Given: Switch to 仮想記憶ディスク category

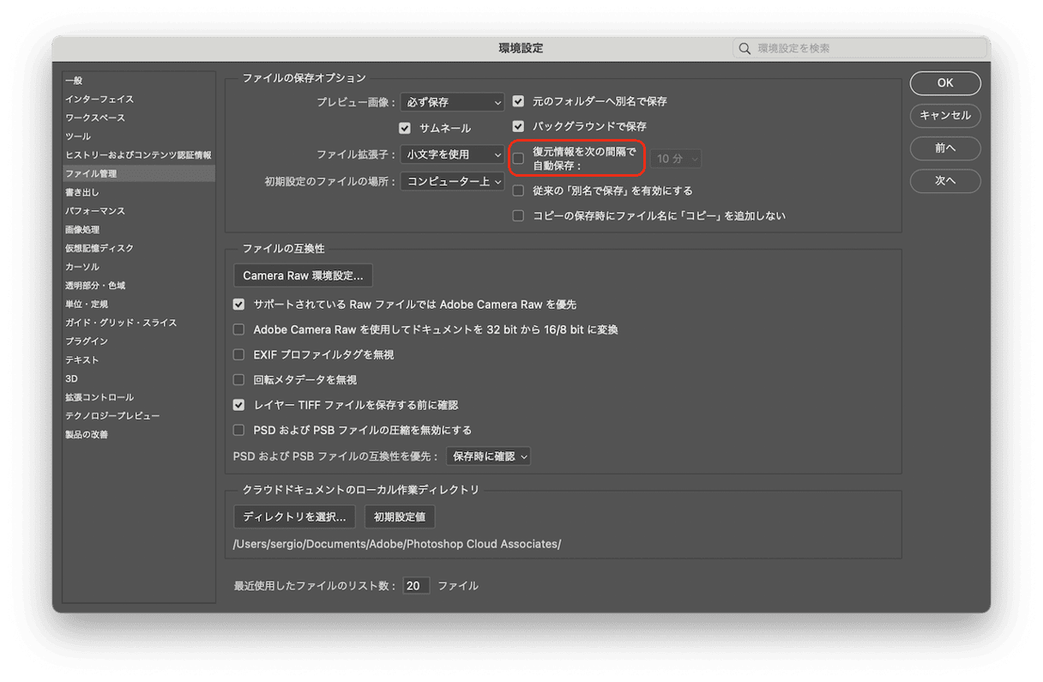Looking at the screenshot, I should pyautogui.click(x=99, y=248).
